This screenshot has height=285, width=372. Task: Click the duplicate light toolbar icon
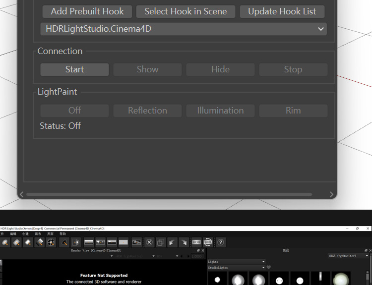pos(160,242)
